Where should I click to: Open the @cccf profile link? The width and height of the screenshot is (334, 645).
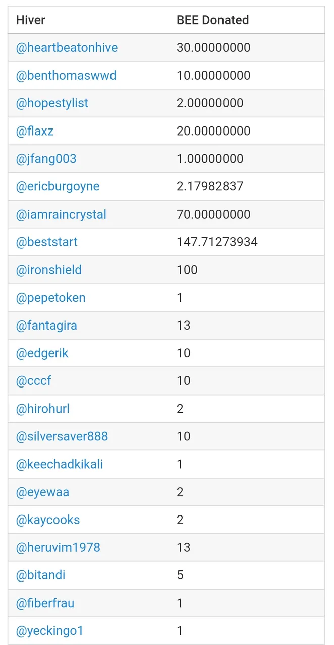click(34, 380)
